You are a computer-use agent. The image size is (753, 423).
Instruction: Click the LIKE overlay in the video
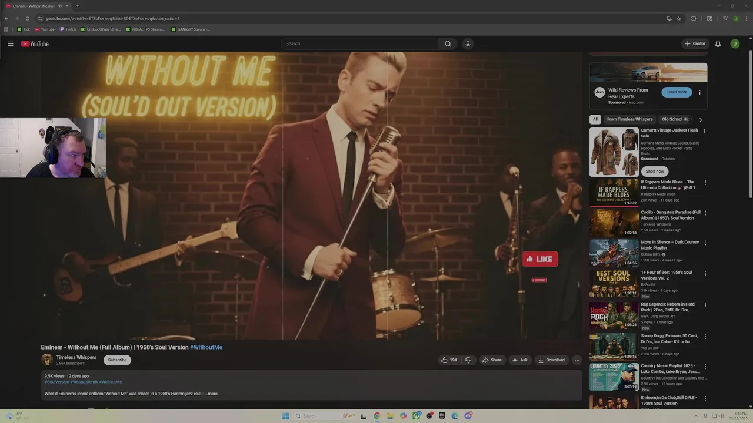[540, 259]
